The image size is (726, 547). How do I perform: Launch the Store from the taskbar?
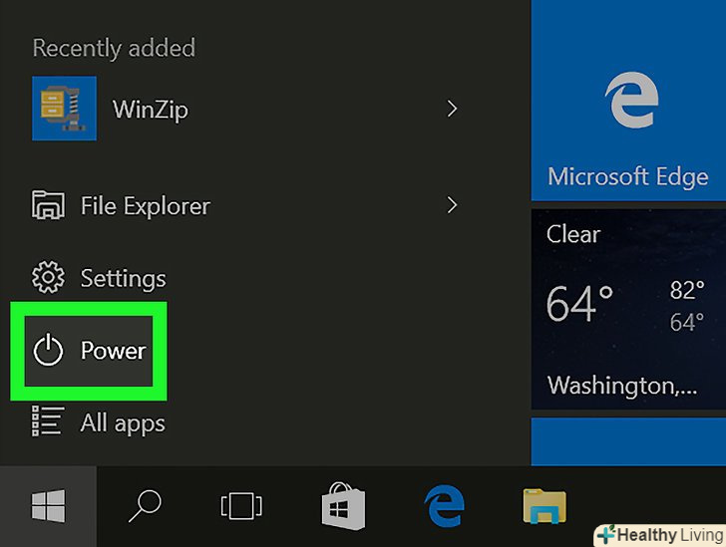pyautogui.click(x=343, y=506)
